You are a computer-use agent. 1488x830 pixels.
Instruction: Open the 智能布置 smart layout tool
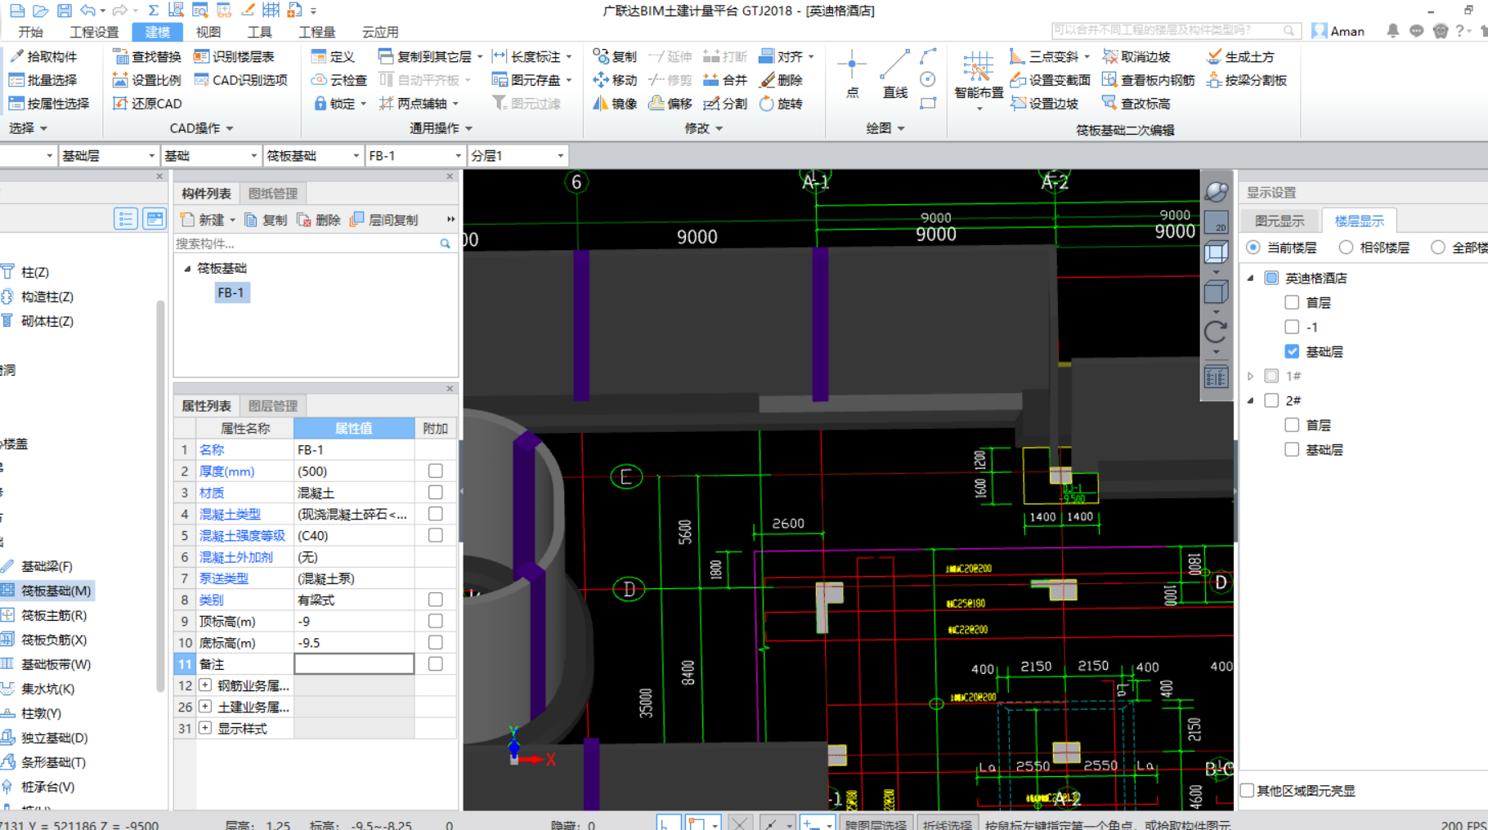[978, 78]
